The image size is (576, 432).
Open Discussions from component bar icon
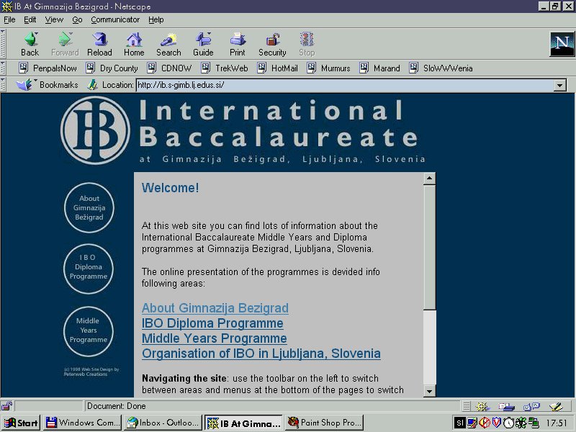[531, 406]
